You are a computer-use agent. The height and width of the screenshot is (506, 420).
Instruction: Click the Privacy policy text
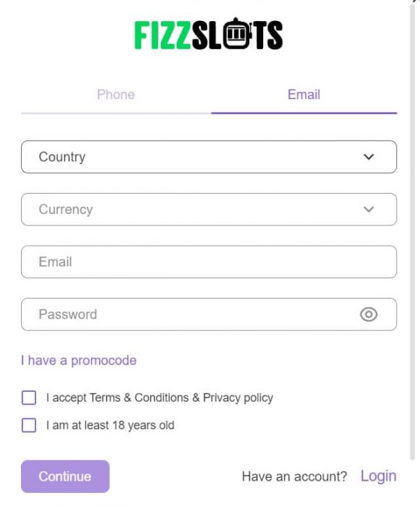(x=238, y=398)
